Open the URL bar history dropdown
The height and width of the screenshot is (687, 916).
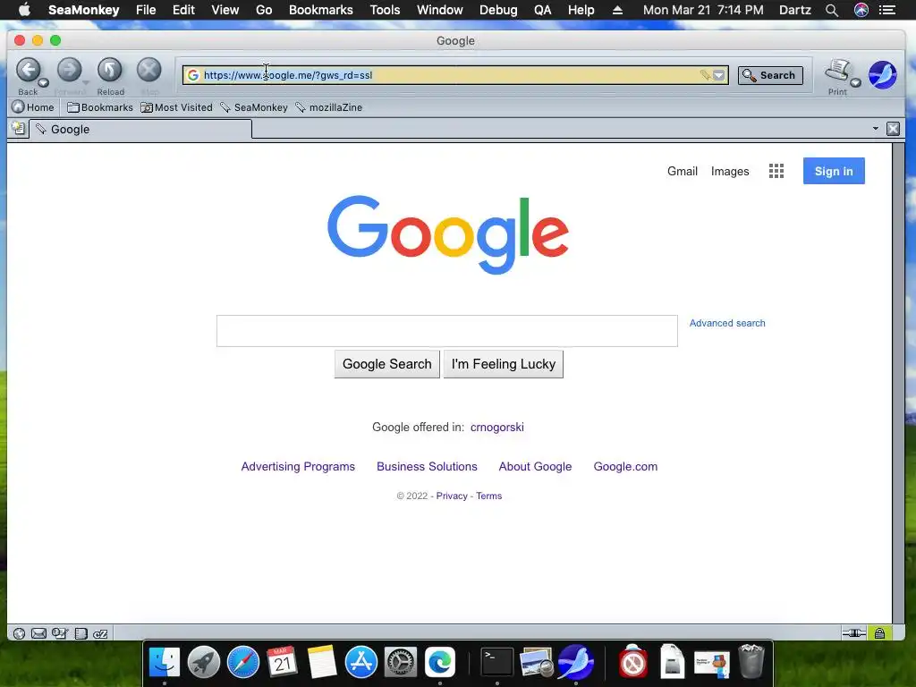coord(719,75)
